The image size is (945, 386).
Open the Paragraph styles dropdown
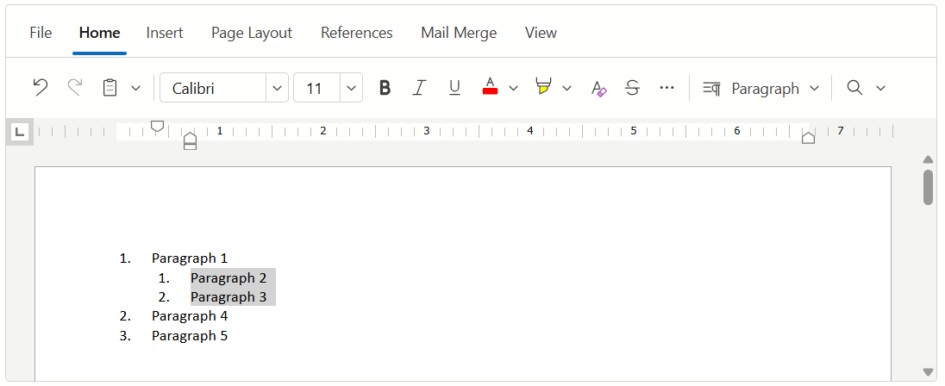(x=760, y=88)
